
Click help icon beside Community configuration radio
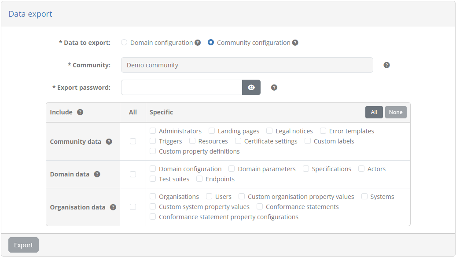[x=295, y=43]
